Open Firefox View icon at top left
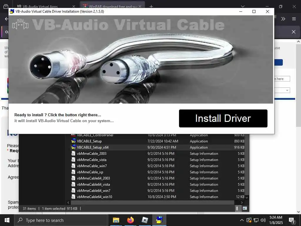The width and height of the screenshot is (301, 226). point(6,6)
